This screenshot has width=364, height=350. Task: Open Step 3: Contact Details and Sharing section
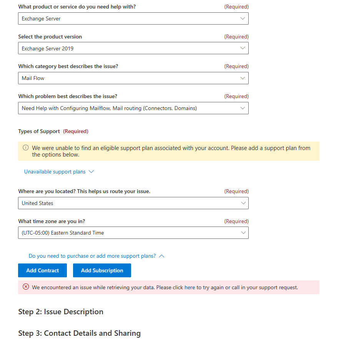(x=80, y=333)
